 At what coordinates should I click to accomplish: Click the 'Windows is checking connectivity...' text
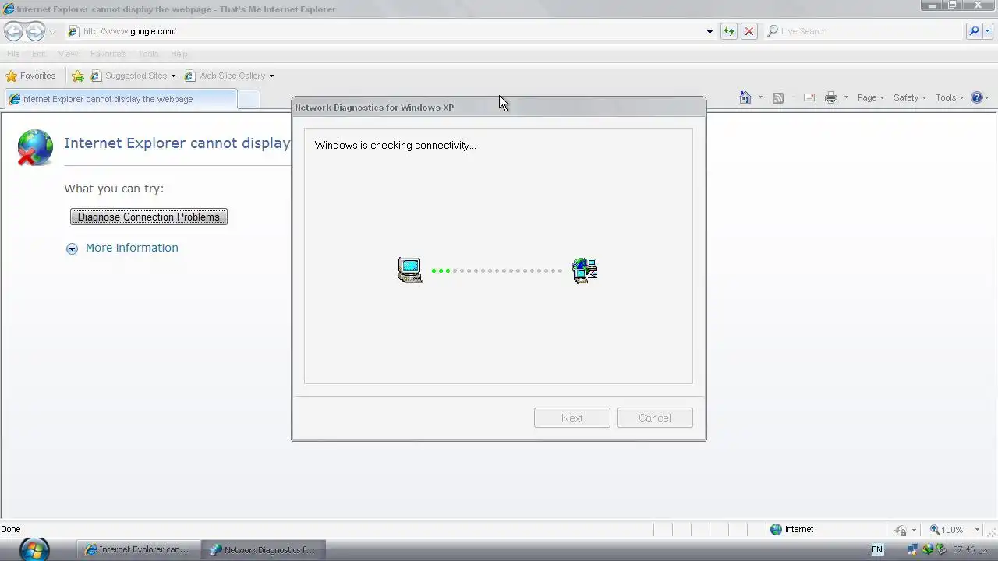point(395,145)
